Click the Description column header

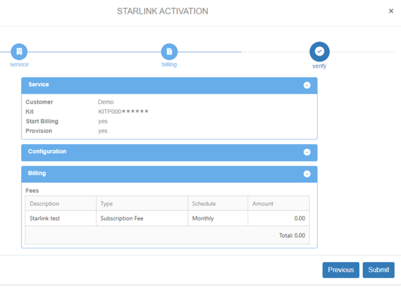(x=45, y=204)
